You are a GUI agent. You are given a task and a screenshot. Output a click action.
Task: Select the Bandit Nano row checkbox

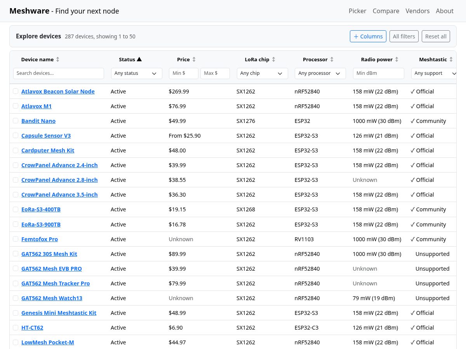pos(16,121)
